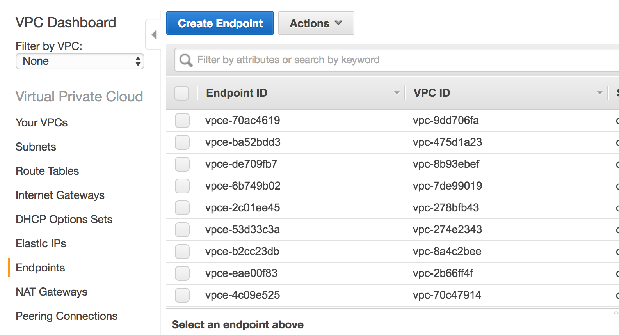The image size is (619, 335).
Task: Open the NAT Gateways page
Action: click(52, 292)
